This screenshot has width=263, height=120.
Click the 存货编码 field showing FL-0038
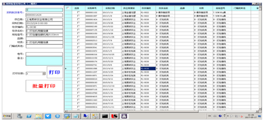coord(44,27)
